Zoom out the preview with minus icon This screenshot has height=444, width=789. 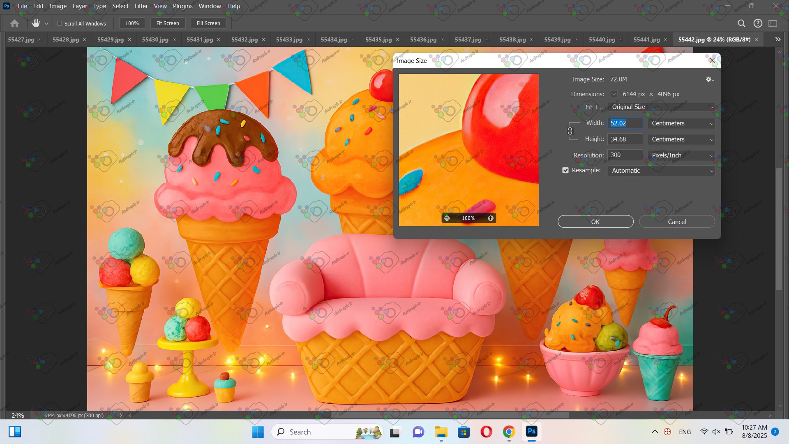[x=447, y=218]
